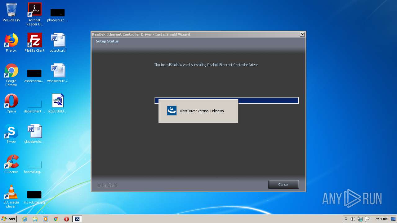The width and height of the screenshot is (397, 223).
Task: Open Opera from the taskbar
Action: [66, 219]
